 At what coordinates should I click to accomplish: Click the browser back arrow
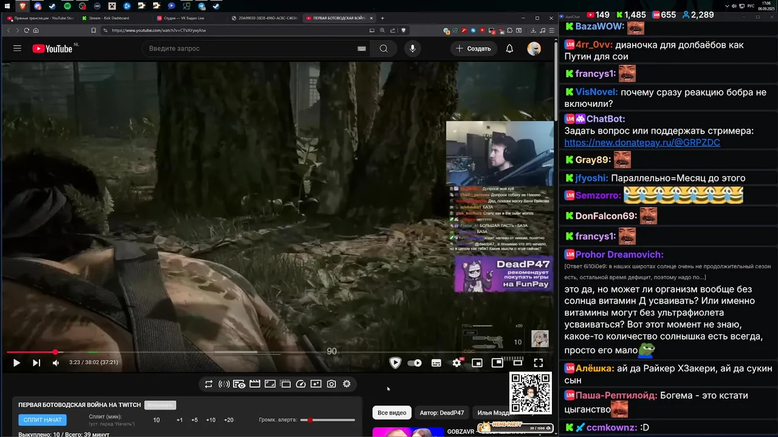point(8,30)
